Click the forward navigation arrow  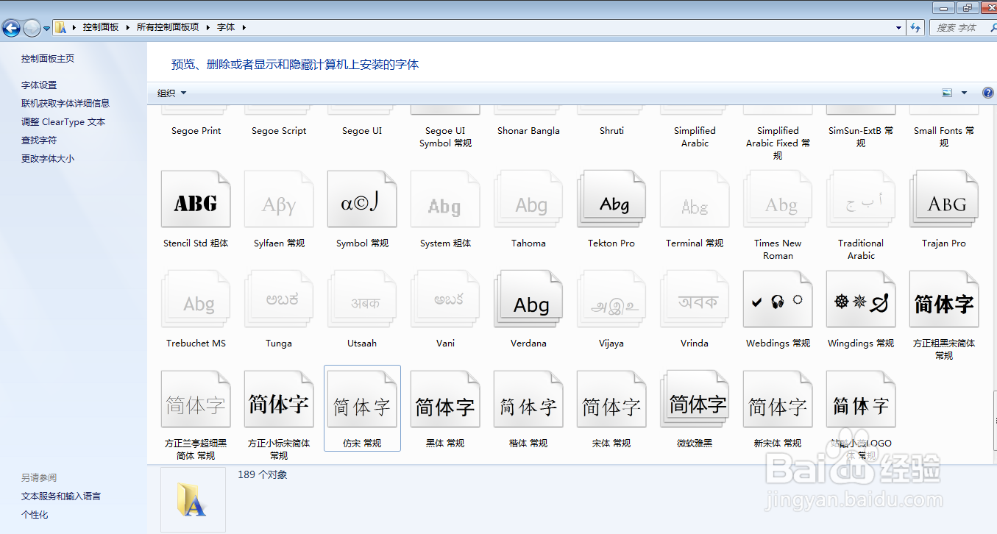point(32,29)
